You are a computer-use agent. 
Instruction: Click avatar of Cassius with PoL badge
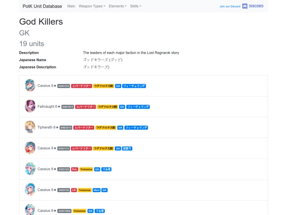click(x=30, y=169)
